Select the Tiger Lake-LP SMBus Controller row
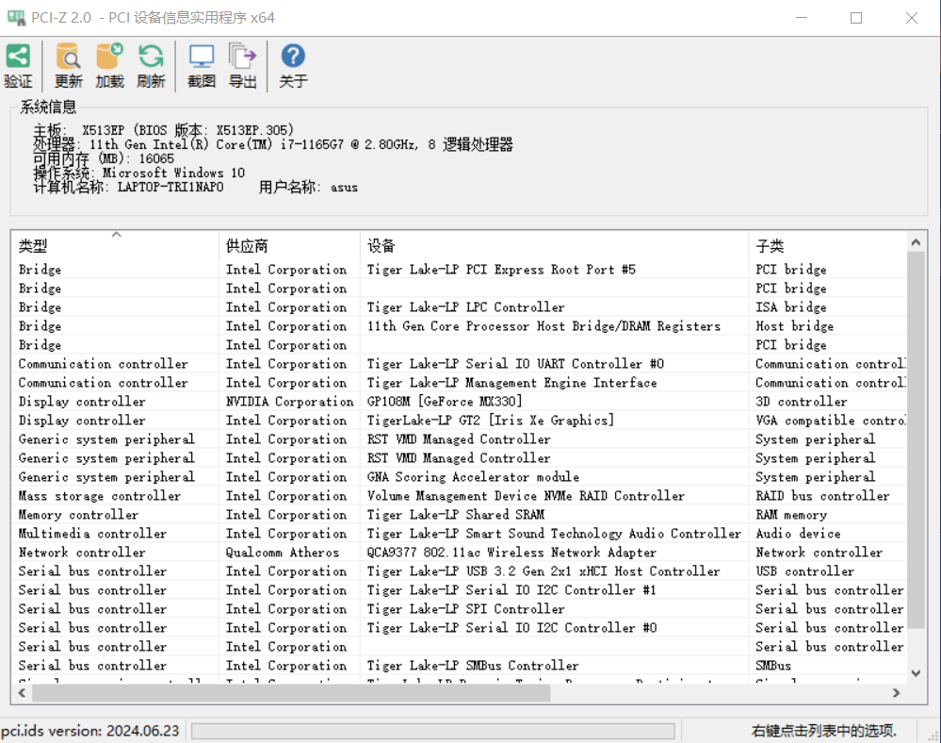This screenshot has height=743, width=941. pyautogui.click(x=459, y=666)
